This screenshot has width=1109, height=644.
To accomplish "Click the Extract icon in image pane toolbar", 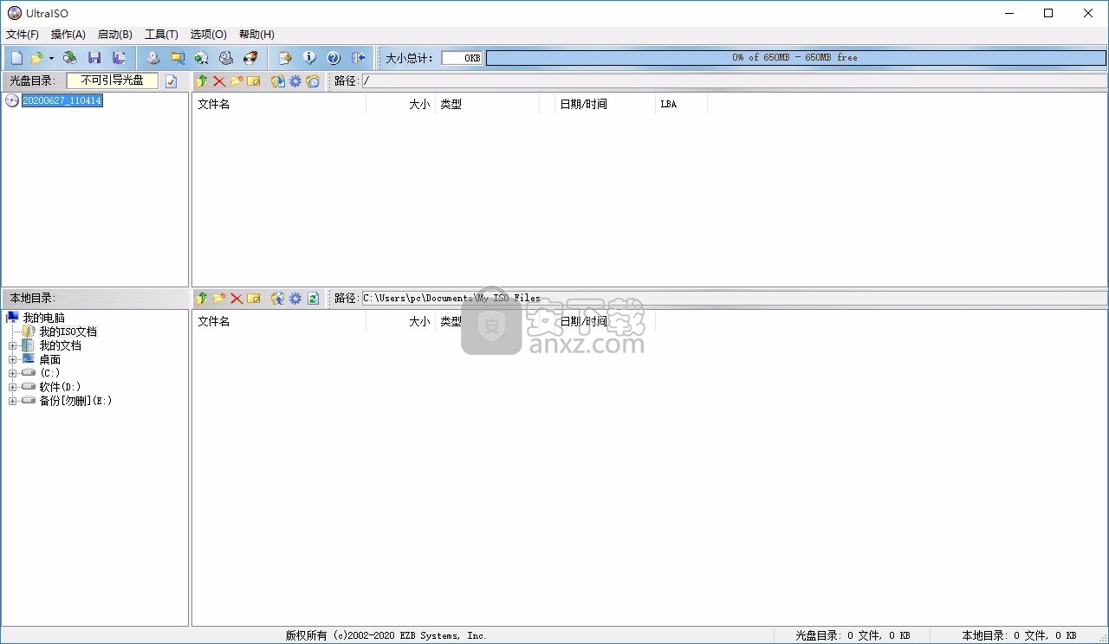I will coord(278,80).
